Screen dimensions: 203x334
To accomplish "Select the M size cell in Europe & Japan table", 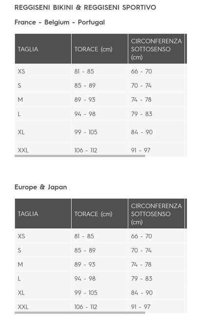I will click(43, 264).
